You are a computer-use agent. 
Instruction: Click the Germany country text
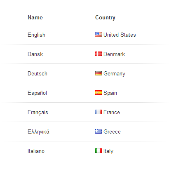114,74
